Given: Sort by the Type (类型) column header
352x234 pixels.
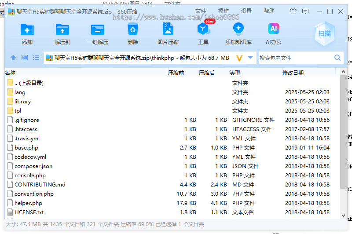Looking at the screenshot, I should pyautogui.click(x=235, y=73).
